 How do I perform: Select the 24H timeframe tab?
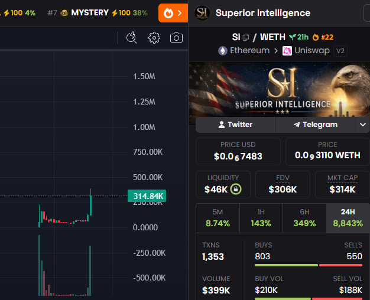point(348,218)
